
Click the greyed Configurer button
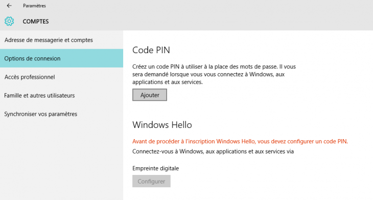click(151, 181)
